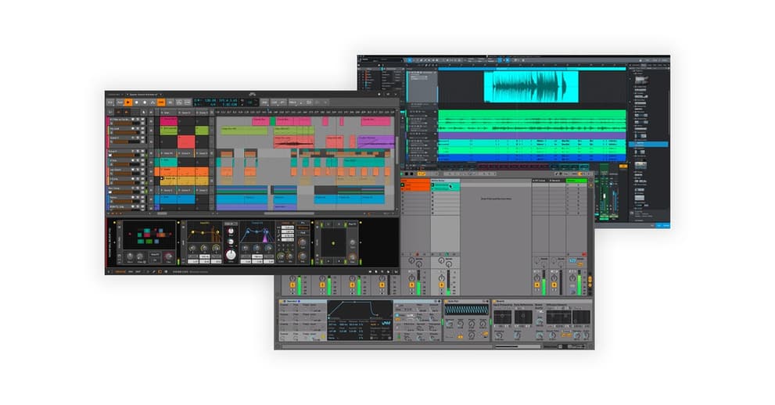The image size is (775, 405).
Task: Click the vertical scrollbar at Bitwig arranger's right edge
Action: (x=396, y=149)
